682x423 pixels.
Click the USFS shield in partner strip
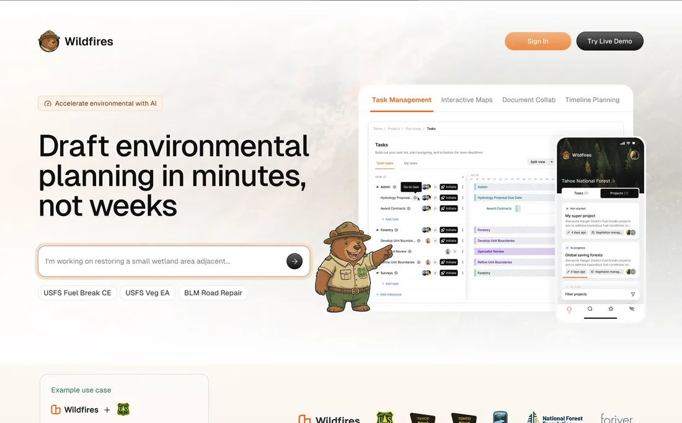tap(384, 417)
